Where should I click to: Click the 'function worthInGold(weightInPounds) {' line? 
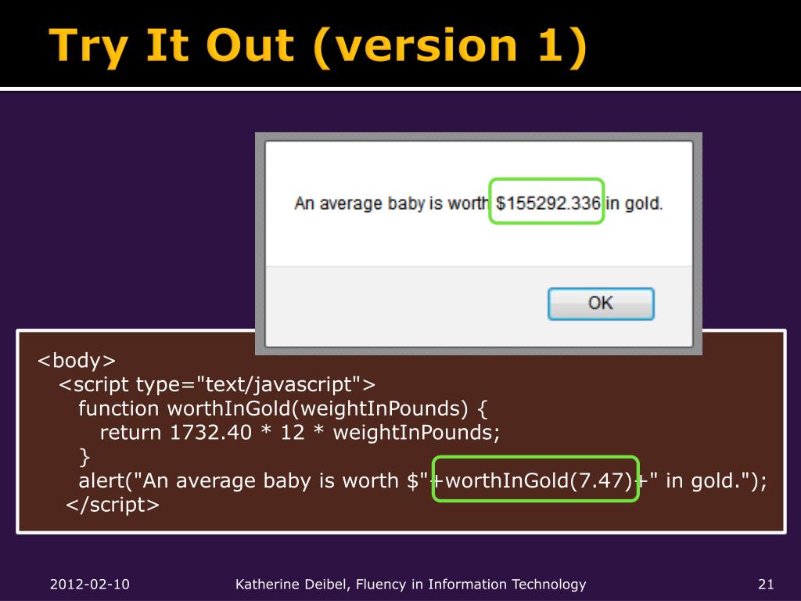click(283, 408)
